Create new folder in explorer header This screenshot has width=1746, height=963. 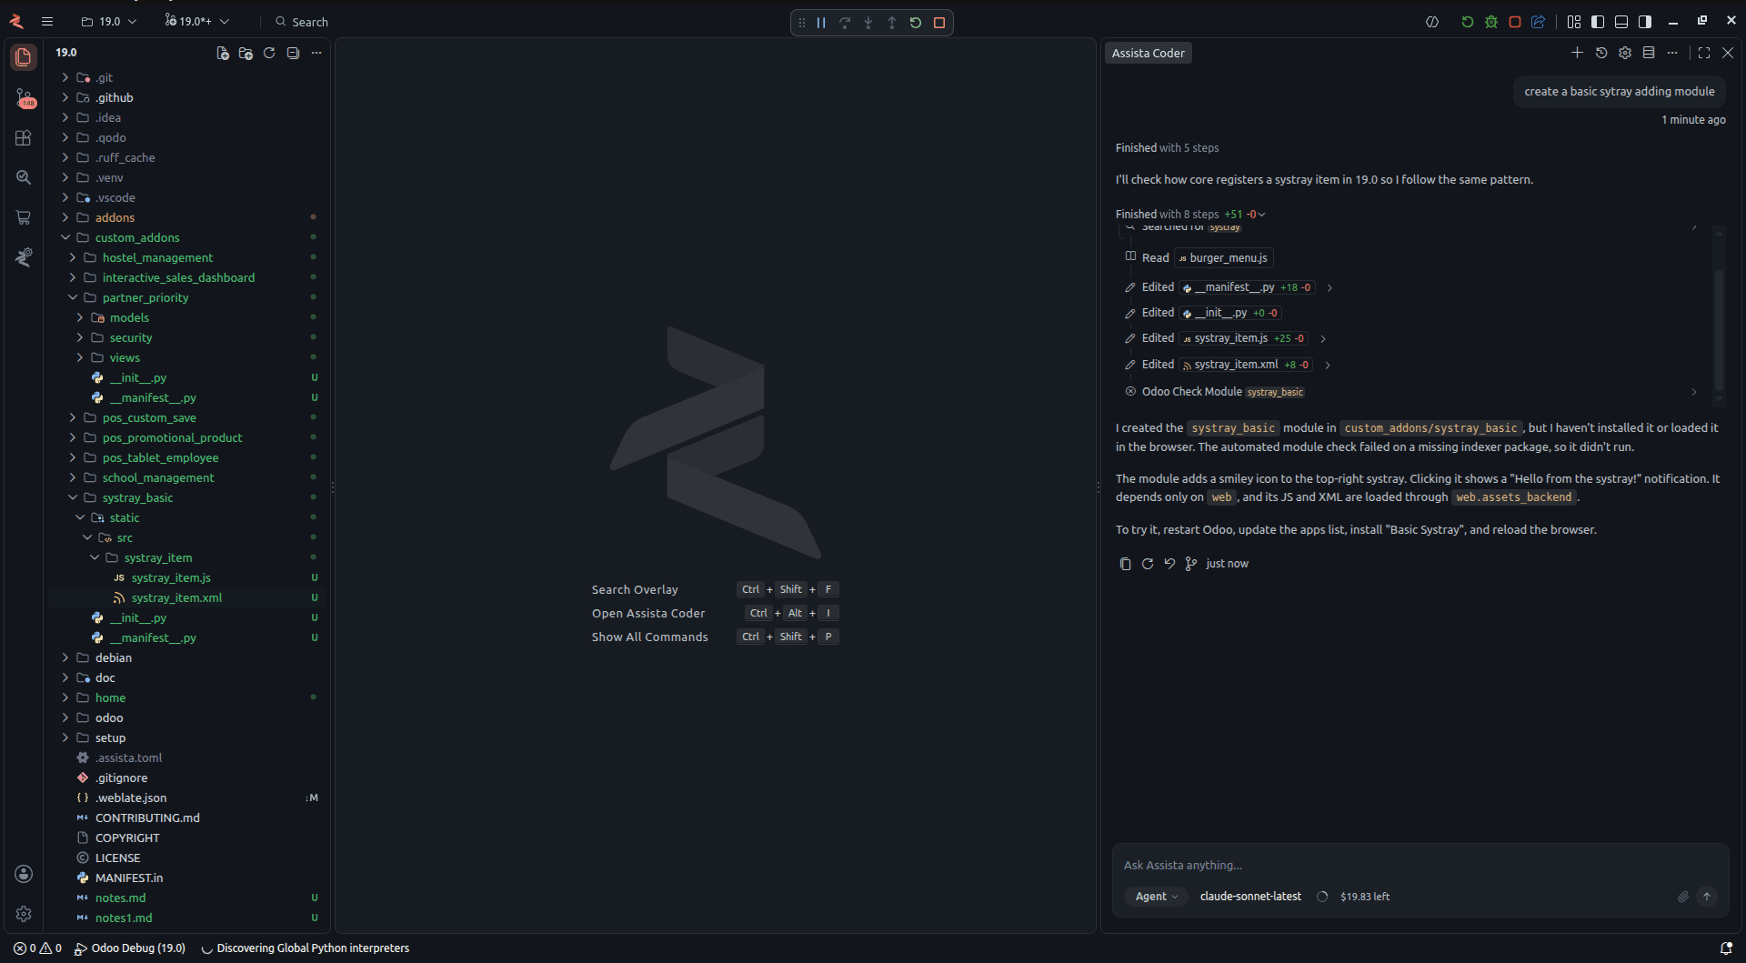tap(246, 53)
